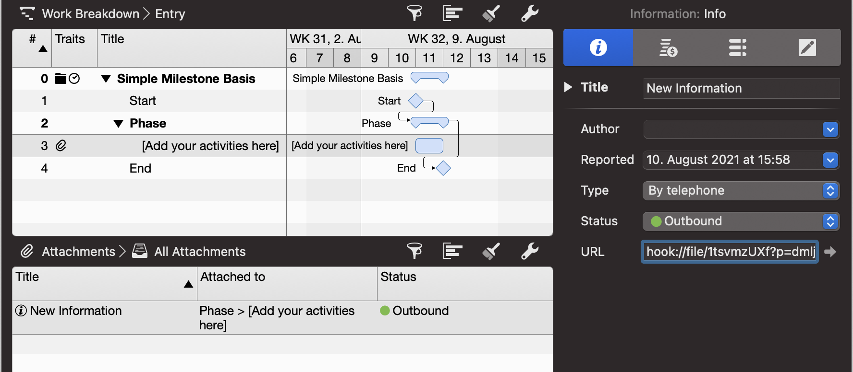
Task: Open the Type popup menu
Action: 830,191
